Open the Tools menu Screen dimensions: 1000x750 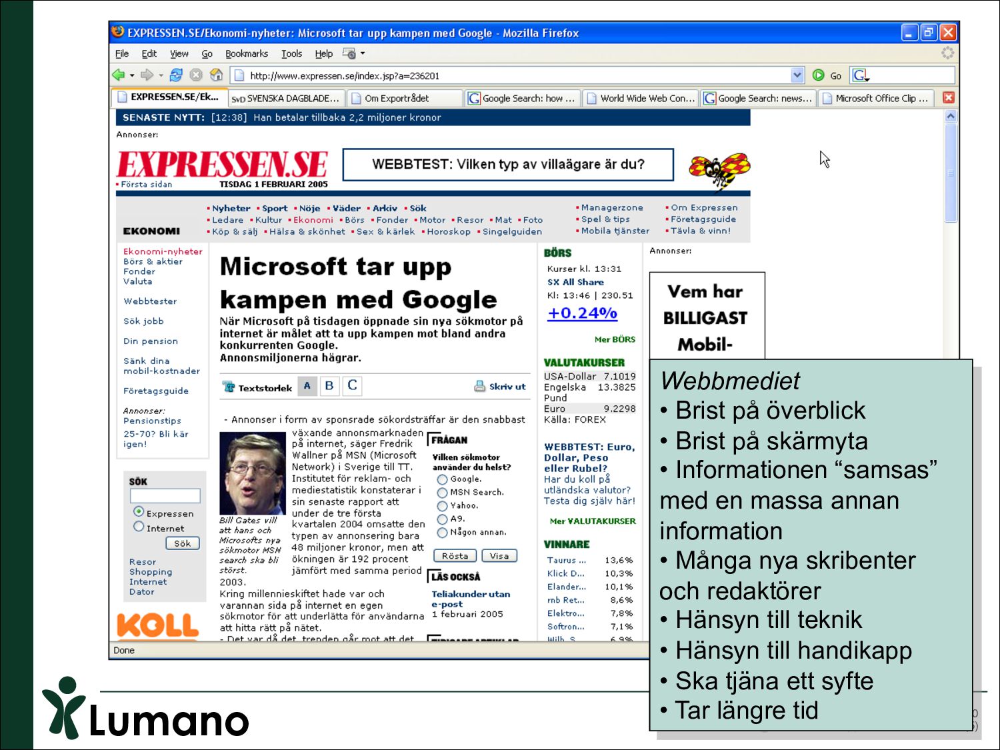[291, 53]
